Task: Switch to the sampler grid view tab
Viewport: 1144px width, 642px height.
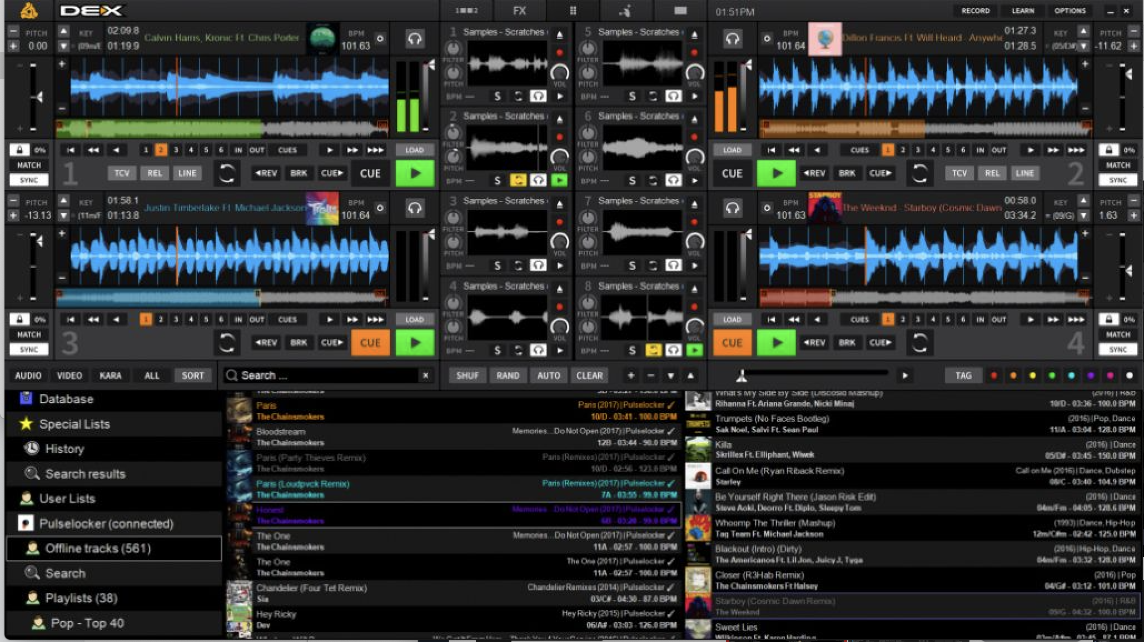Action: (x=573, y=11)
